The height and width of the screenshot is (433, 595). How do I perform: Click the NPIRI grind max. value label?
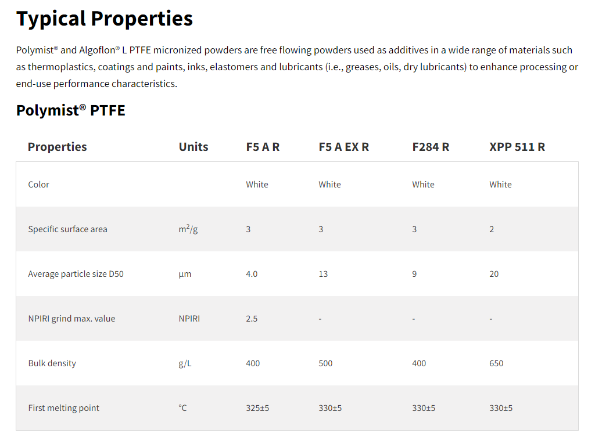[71, 319]
